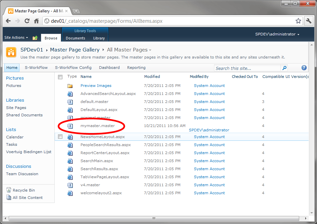The image size is (317, 224).
Task: Close the Master Page Gallery browser tab
Action: (66, 11)
